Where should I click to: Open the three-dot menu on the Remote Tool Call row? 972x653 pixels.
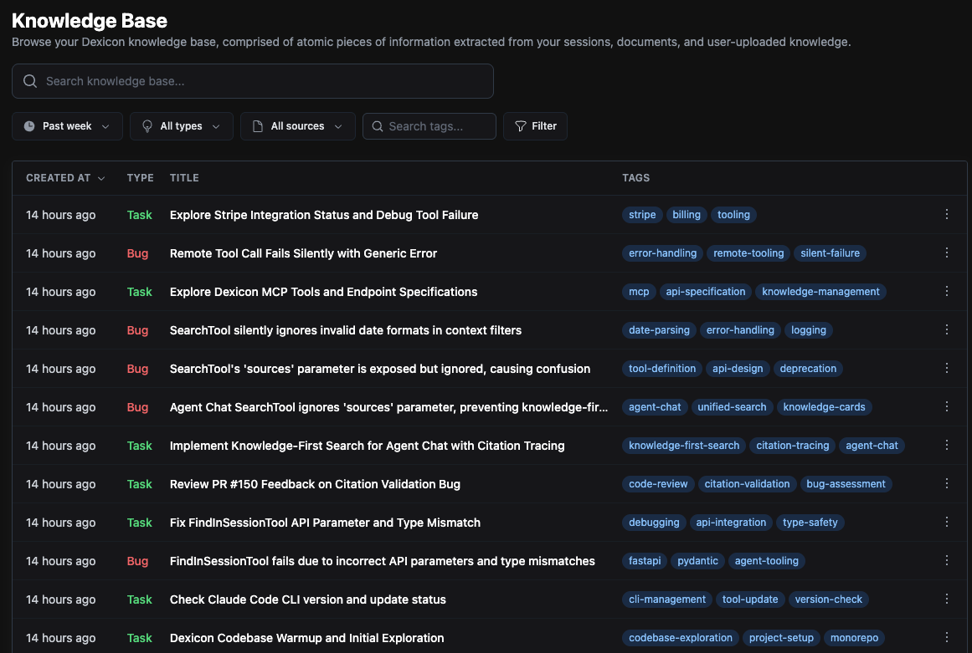tap(947, 253)
